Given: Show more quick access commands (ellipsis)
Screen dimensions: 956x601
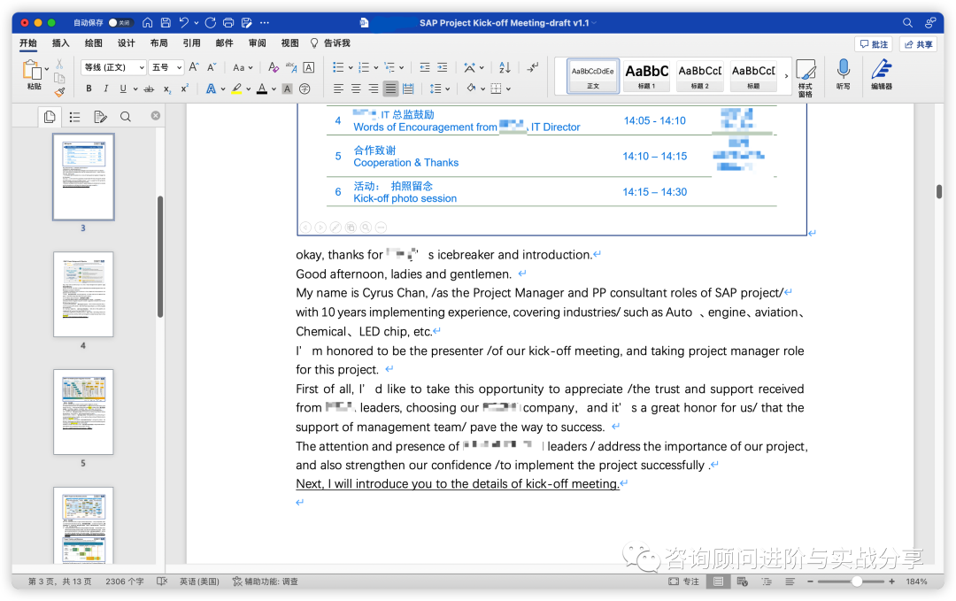Looking at the screenshot, I should click(x=265, y=22).
